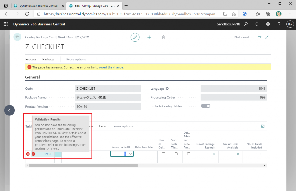Click the browser back arrow

coord(7,14)
